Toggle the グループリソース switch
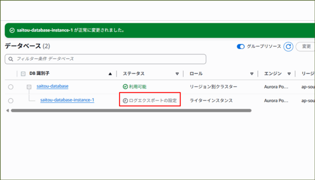 tap(241, 46)
